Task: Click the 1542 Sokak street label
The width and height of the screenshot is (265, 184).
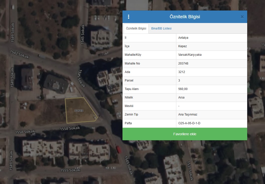Action: click(20, 54)
